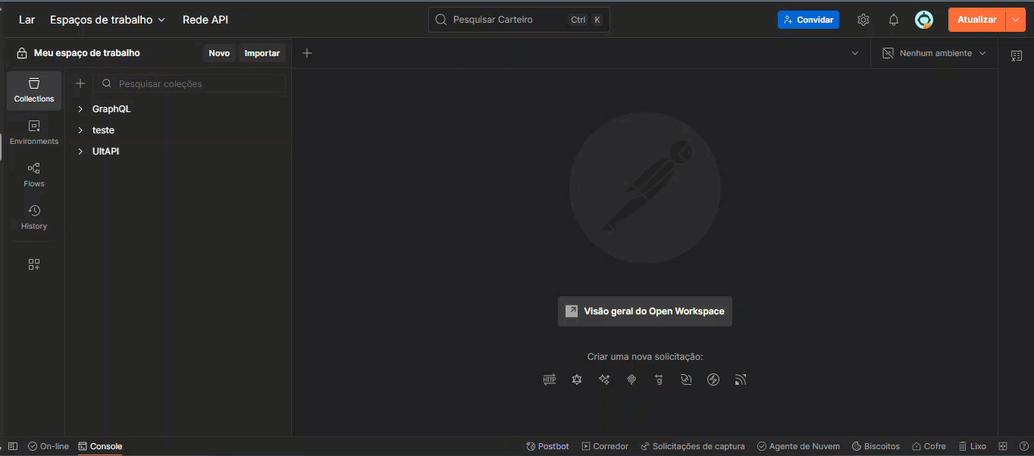
Task: Create a new gRPC request
Action: (x=659, y=379)
